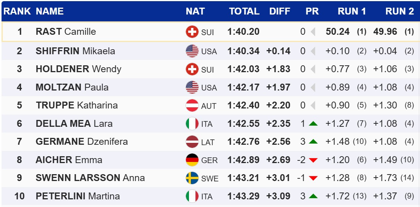
Task: Click the red down arrow in Aicher's row
Action: tap(313, 160)
